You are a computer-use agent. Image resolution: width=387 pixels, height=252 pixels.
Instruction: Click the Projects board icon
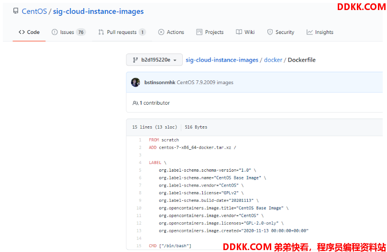[199, 32]
